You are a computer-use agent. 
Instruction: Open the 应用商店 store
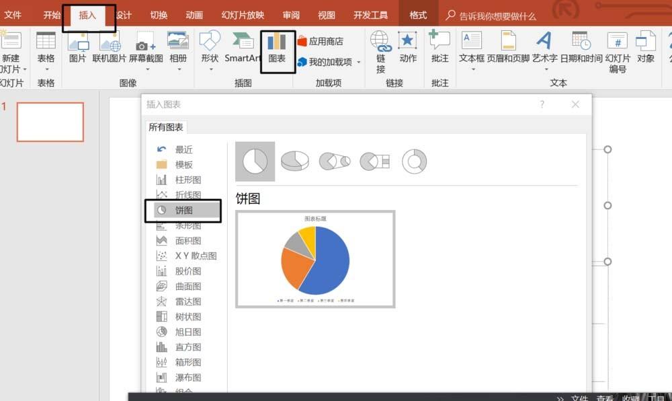[x=321, y=42]
